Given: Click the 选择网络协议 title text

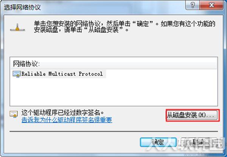Looking at the screenshot, I should click(22, 7).
